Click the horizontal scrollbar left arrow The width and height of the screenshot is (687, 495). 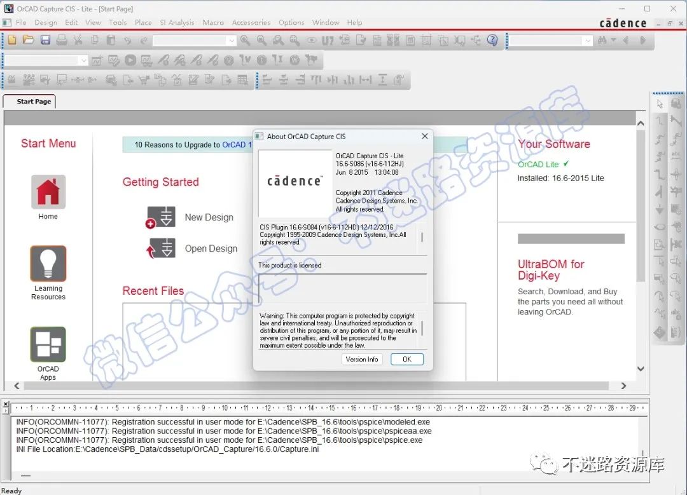(17, 386)
